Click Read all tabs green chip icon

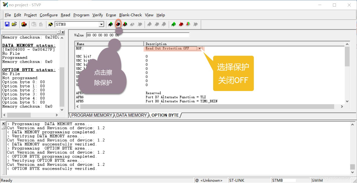pyautogui.click(x=174, y=24)
